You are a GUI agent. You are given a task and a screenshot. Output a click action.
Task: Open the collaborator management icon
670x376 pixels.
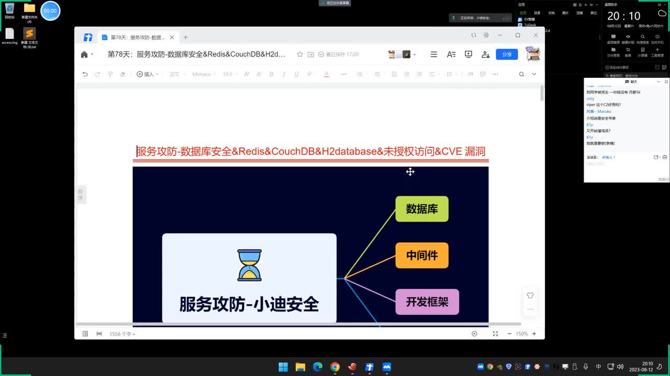pos(486,54)
